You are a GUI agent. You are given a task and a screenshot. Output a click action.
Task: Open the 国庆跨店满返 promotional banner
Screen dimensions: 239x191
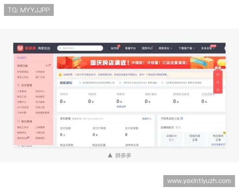pos(141,62)
